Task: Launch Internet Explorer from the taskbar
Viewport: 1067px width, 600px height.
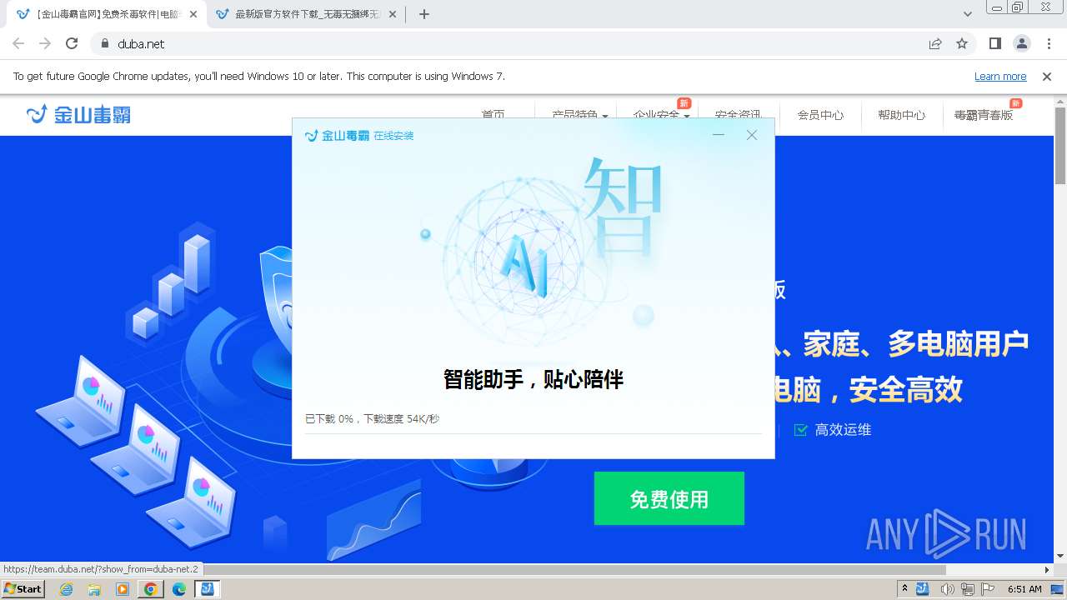Action: [66, 588]
